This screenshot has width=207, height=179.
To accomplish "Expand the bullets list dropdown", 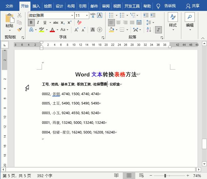I will pos(116,16).
